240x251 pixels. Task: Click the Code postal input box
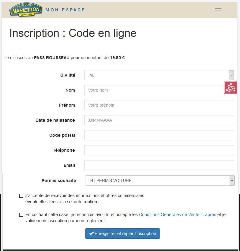coord(159,135)
